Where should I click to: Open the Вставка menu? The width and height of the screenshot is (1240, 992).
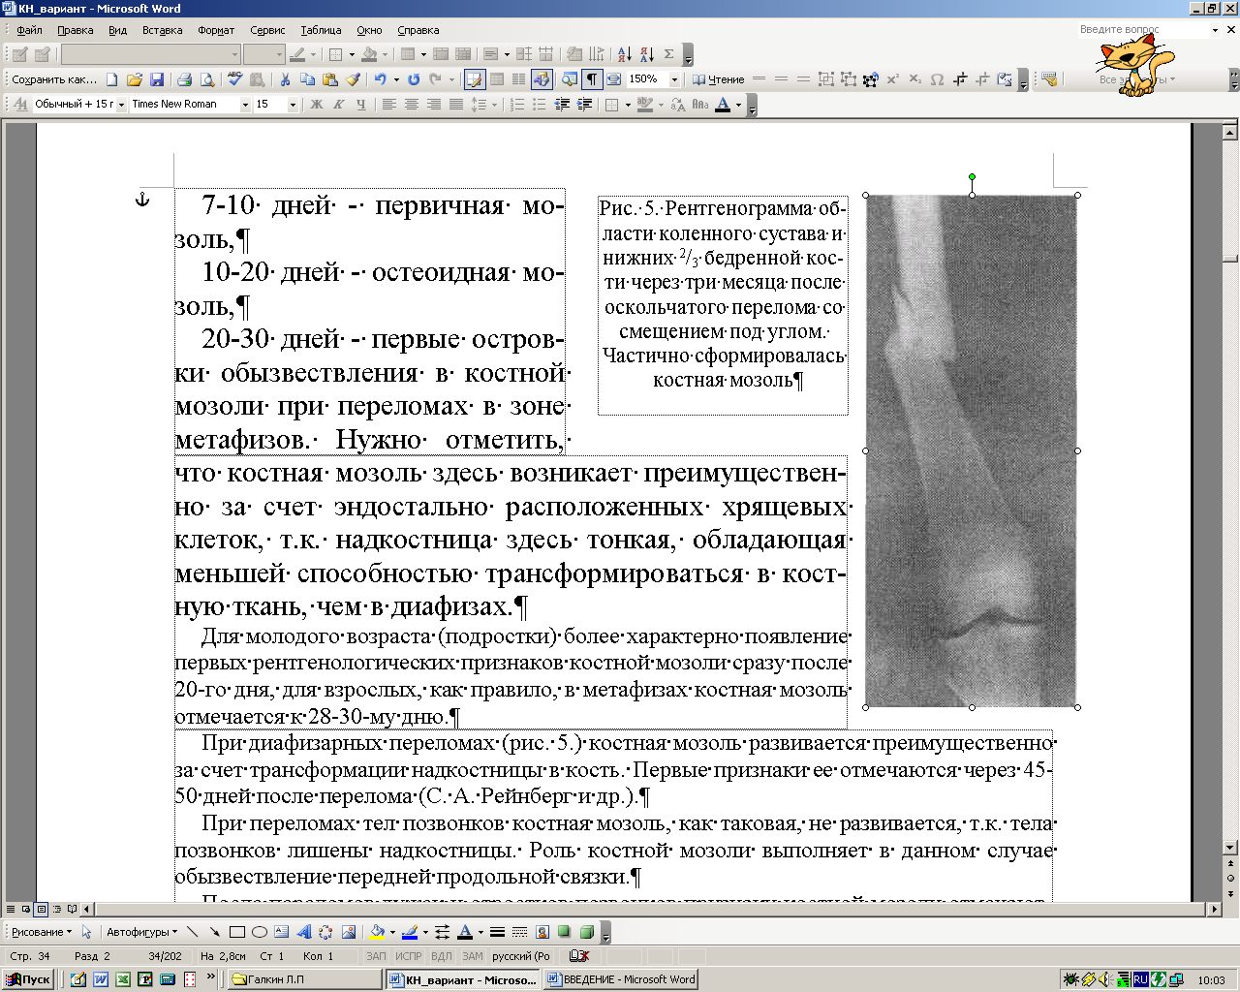tap(162, 30)
